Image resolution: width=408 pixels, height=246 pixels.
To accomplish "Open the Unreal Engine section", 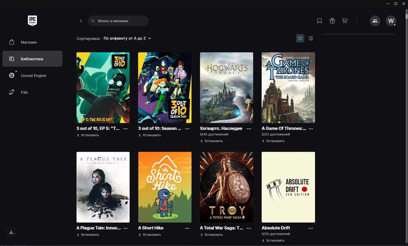I will coord(32,76).
